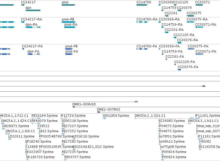Select the CG30371-PA protein glyph
The height and width of the screenshot is (161, 220).
199,54
